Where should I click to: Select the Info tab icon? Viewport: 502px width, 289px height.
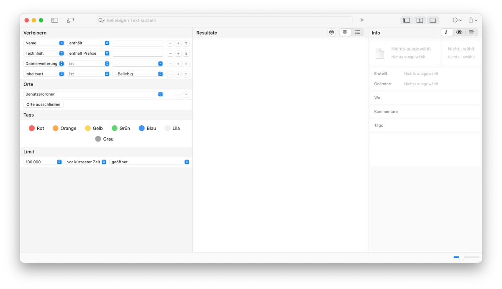tap(447, 32)
